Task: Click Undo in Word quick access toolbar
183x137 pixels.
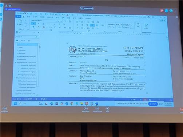Action: pyautogui.click(x=36, y=14)
